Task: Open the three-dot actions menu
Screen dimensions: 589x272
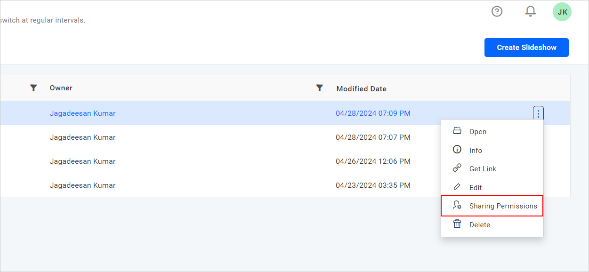Action: tap(538, 113)
